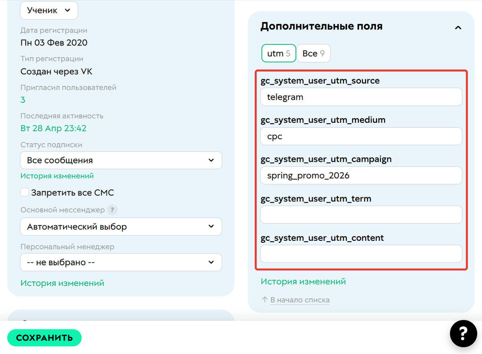Switch to the Все 9 tab
Viewport: 482px width, 354px height.
pos(314,53)
